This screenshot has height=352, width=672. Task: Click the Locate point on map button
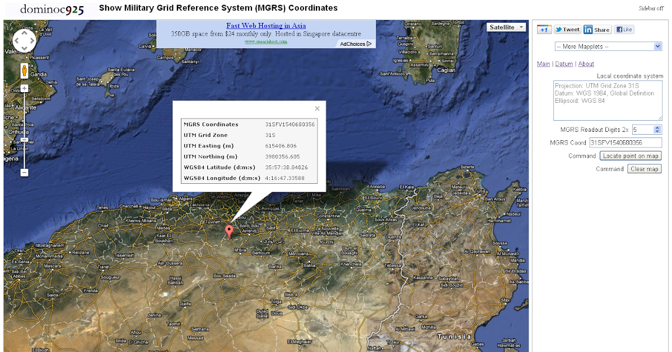point(631,156)
